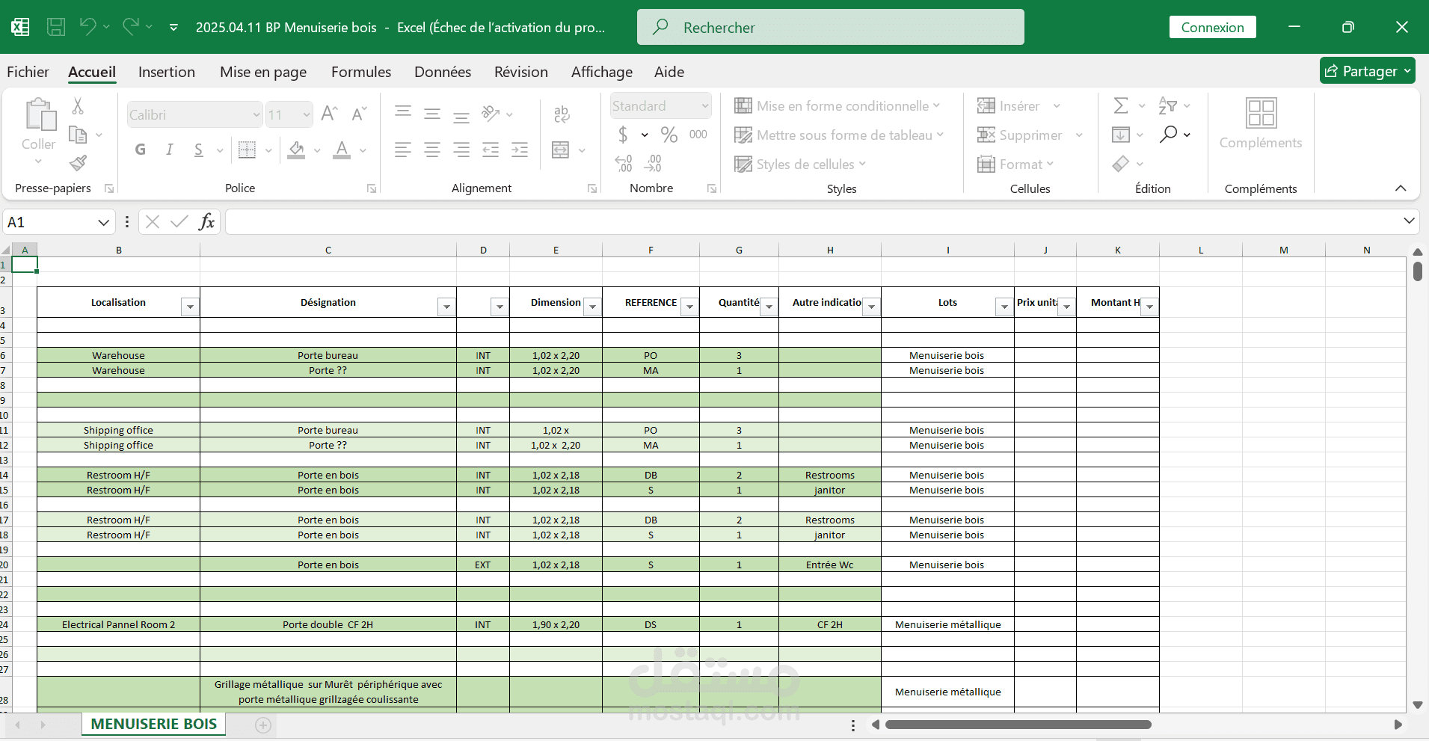Toggle underline with the S button
This screenshot has width=1429, height=741.
(198, 150)
